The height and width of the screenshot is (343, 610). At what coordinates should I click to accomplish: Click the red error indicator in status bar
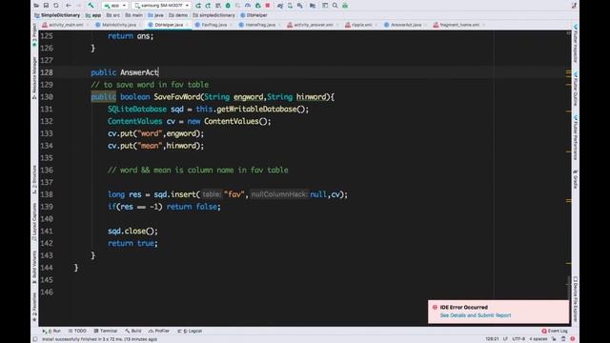coord(573,339)
